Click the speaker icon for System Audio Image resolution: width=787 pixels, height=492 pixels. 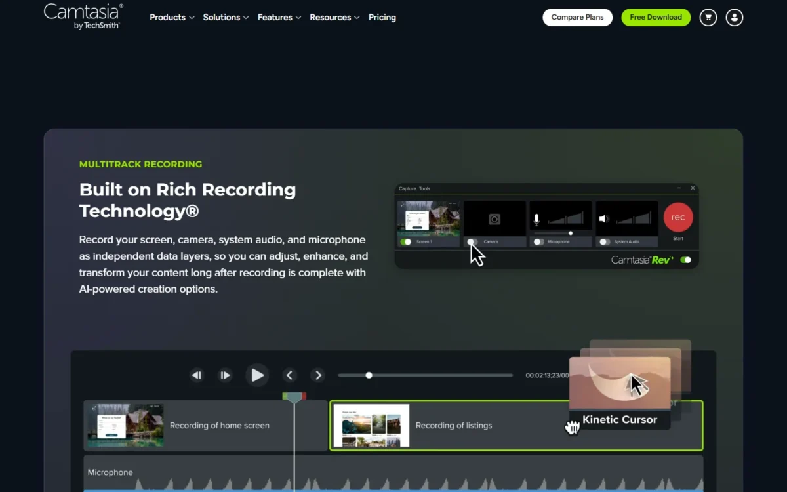pyautogui.click(x=604, y=219)
